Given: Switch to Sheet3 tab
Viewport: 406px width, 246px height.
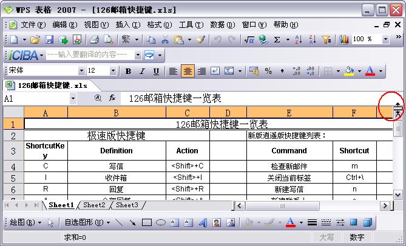Looking at the screenshot, I should (127, 205).
